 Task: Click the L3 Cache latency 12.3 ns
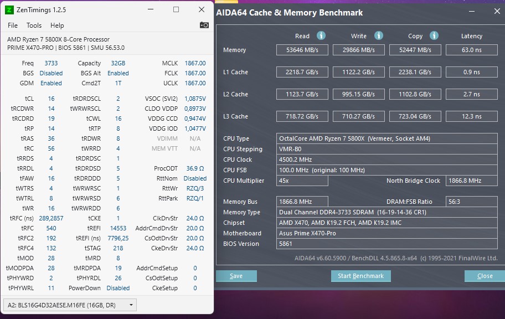[472, 116]
